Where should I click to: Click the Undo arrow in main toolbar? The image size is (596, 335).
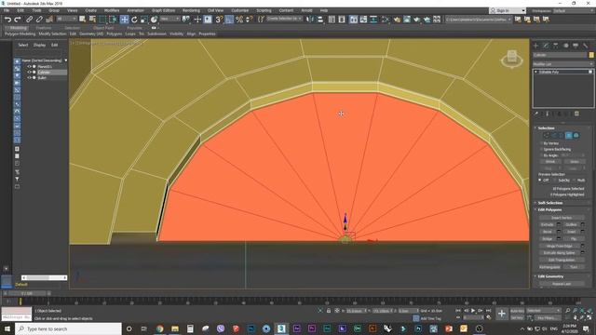7,20
